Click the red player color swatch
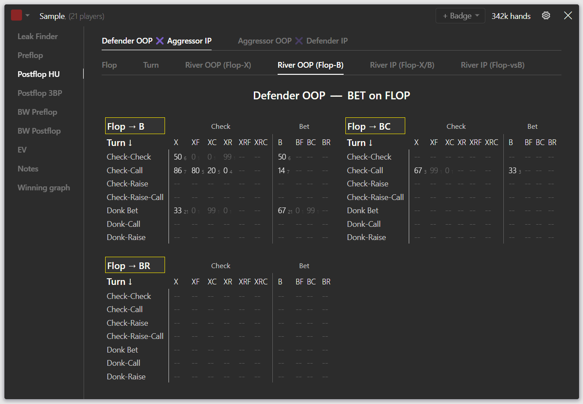Viewport: 583px width, 404px height. click(x=17, y=15)
